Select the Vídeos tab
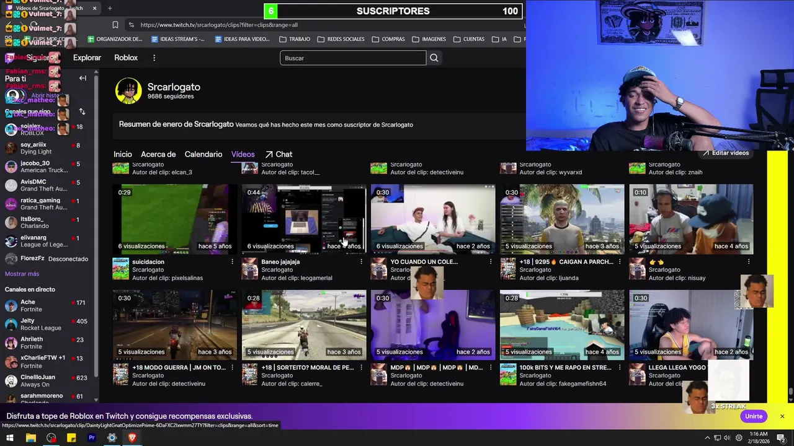Screen dimensions: 794x446 click(x=243, y=154)
